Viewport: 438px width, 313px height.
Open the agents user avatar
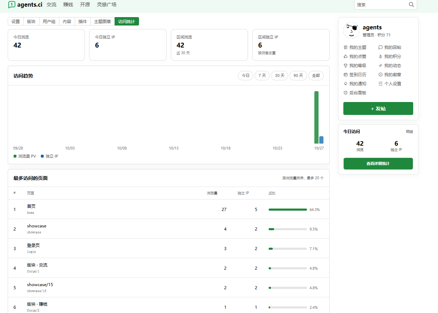[x=351, y=30]
